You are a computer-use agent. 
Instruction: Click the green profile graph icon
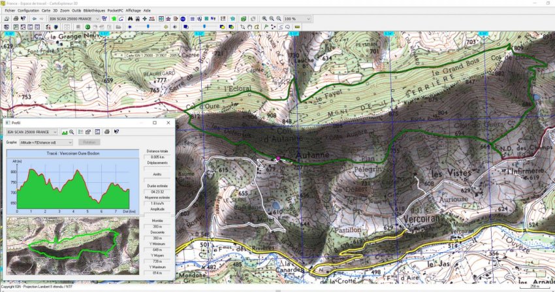65,132
